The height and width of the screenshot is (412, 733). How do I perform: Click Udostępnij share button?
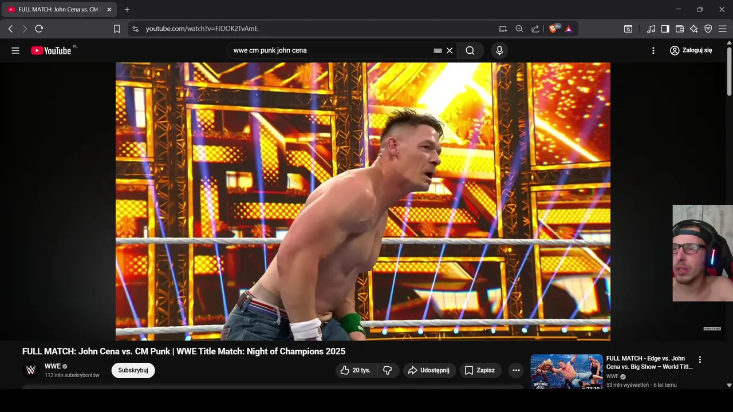click(429, 370)
